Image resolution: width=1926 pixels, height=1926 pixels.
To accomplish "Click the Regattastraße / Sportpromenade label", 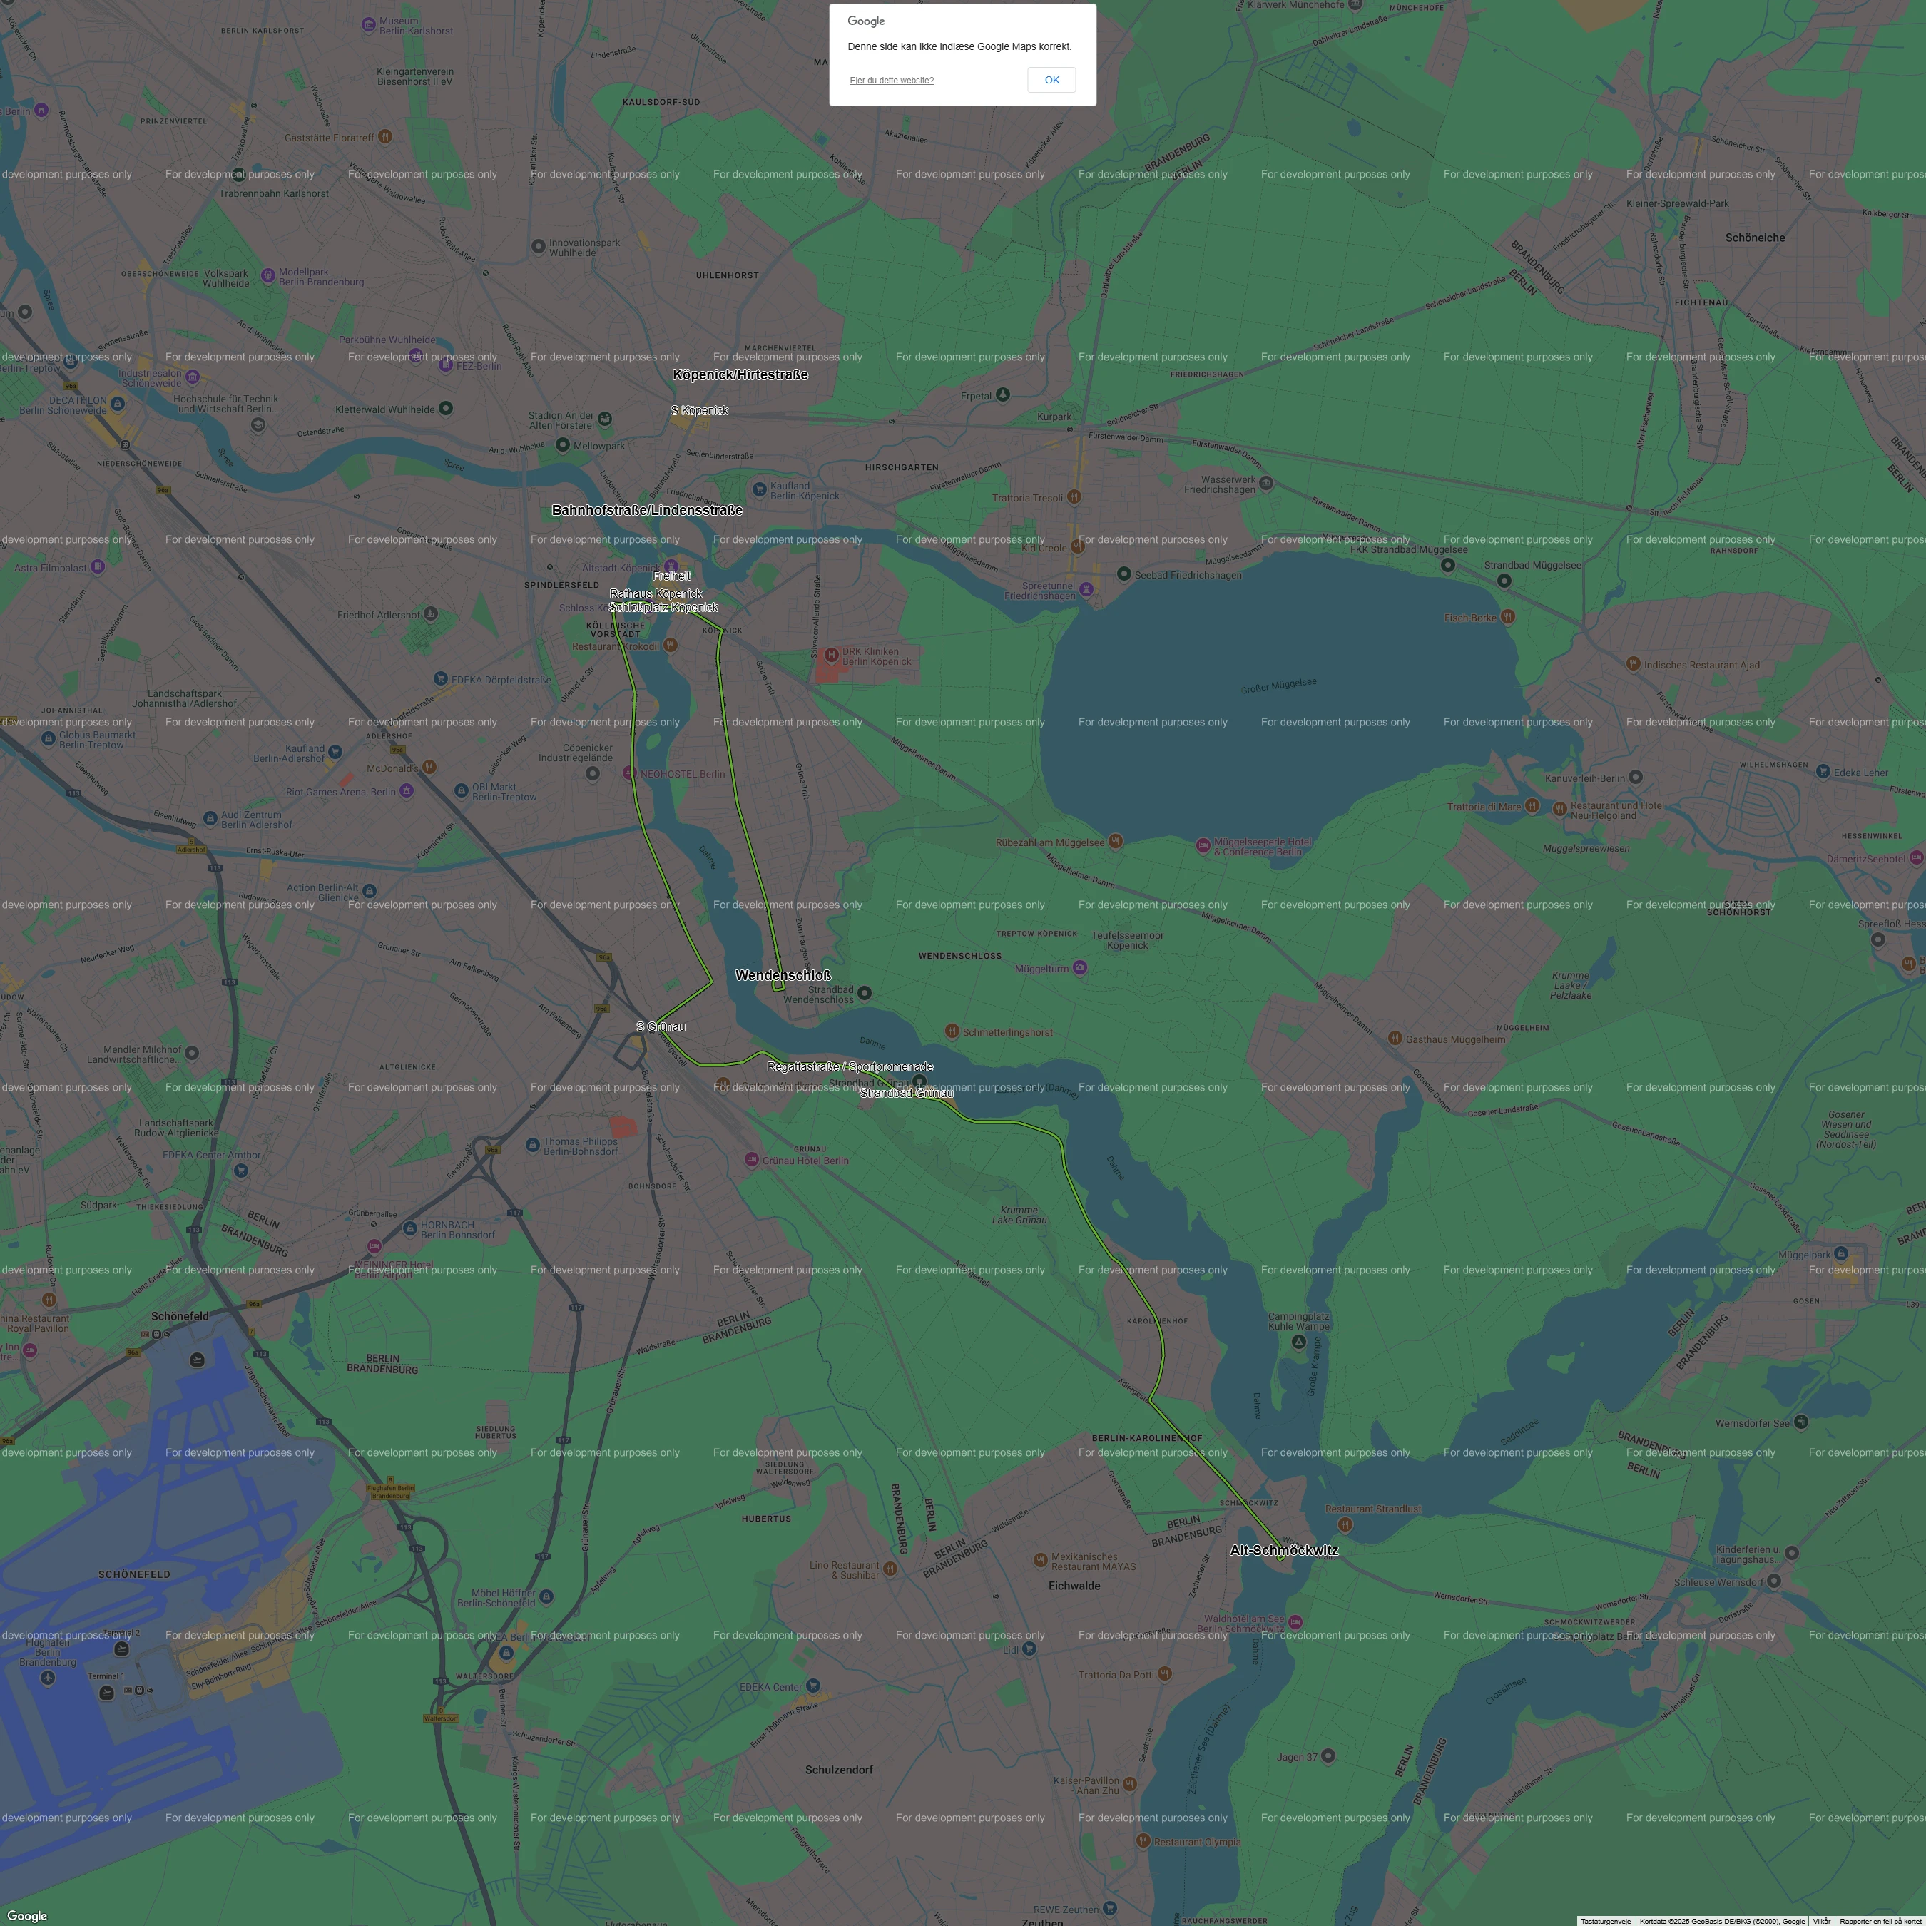I will point(850,1066).
